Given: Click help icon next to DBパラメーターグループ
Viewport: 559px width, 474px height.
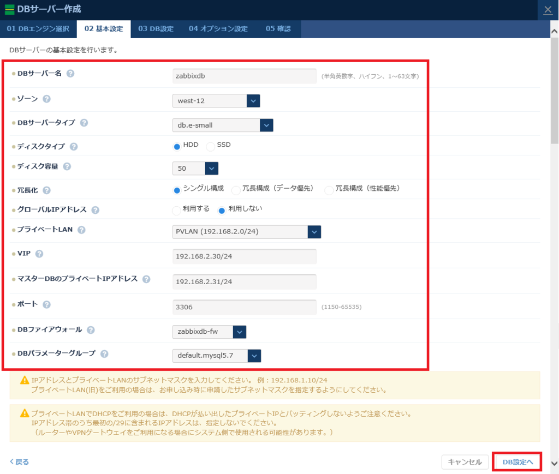Looking at the screenshot, I should tap(104, 353).
